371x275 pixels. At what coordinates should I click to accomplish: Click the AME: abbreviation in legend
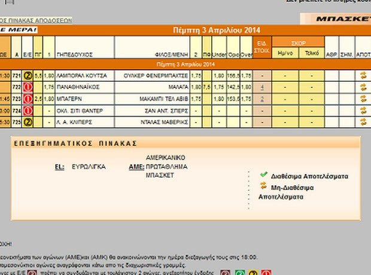pyautogui.click(x=136, y=167)
